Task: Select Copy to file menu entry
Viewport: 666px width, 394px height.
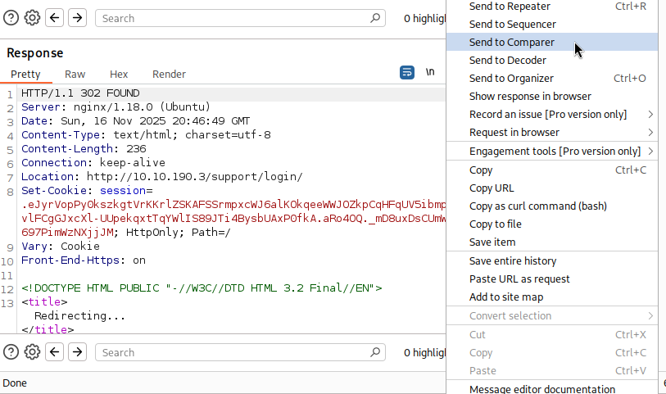Action: tap(552, 224)
